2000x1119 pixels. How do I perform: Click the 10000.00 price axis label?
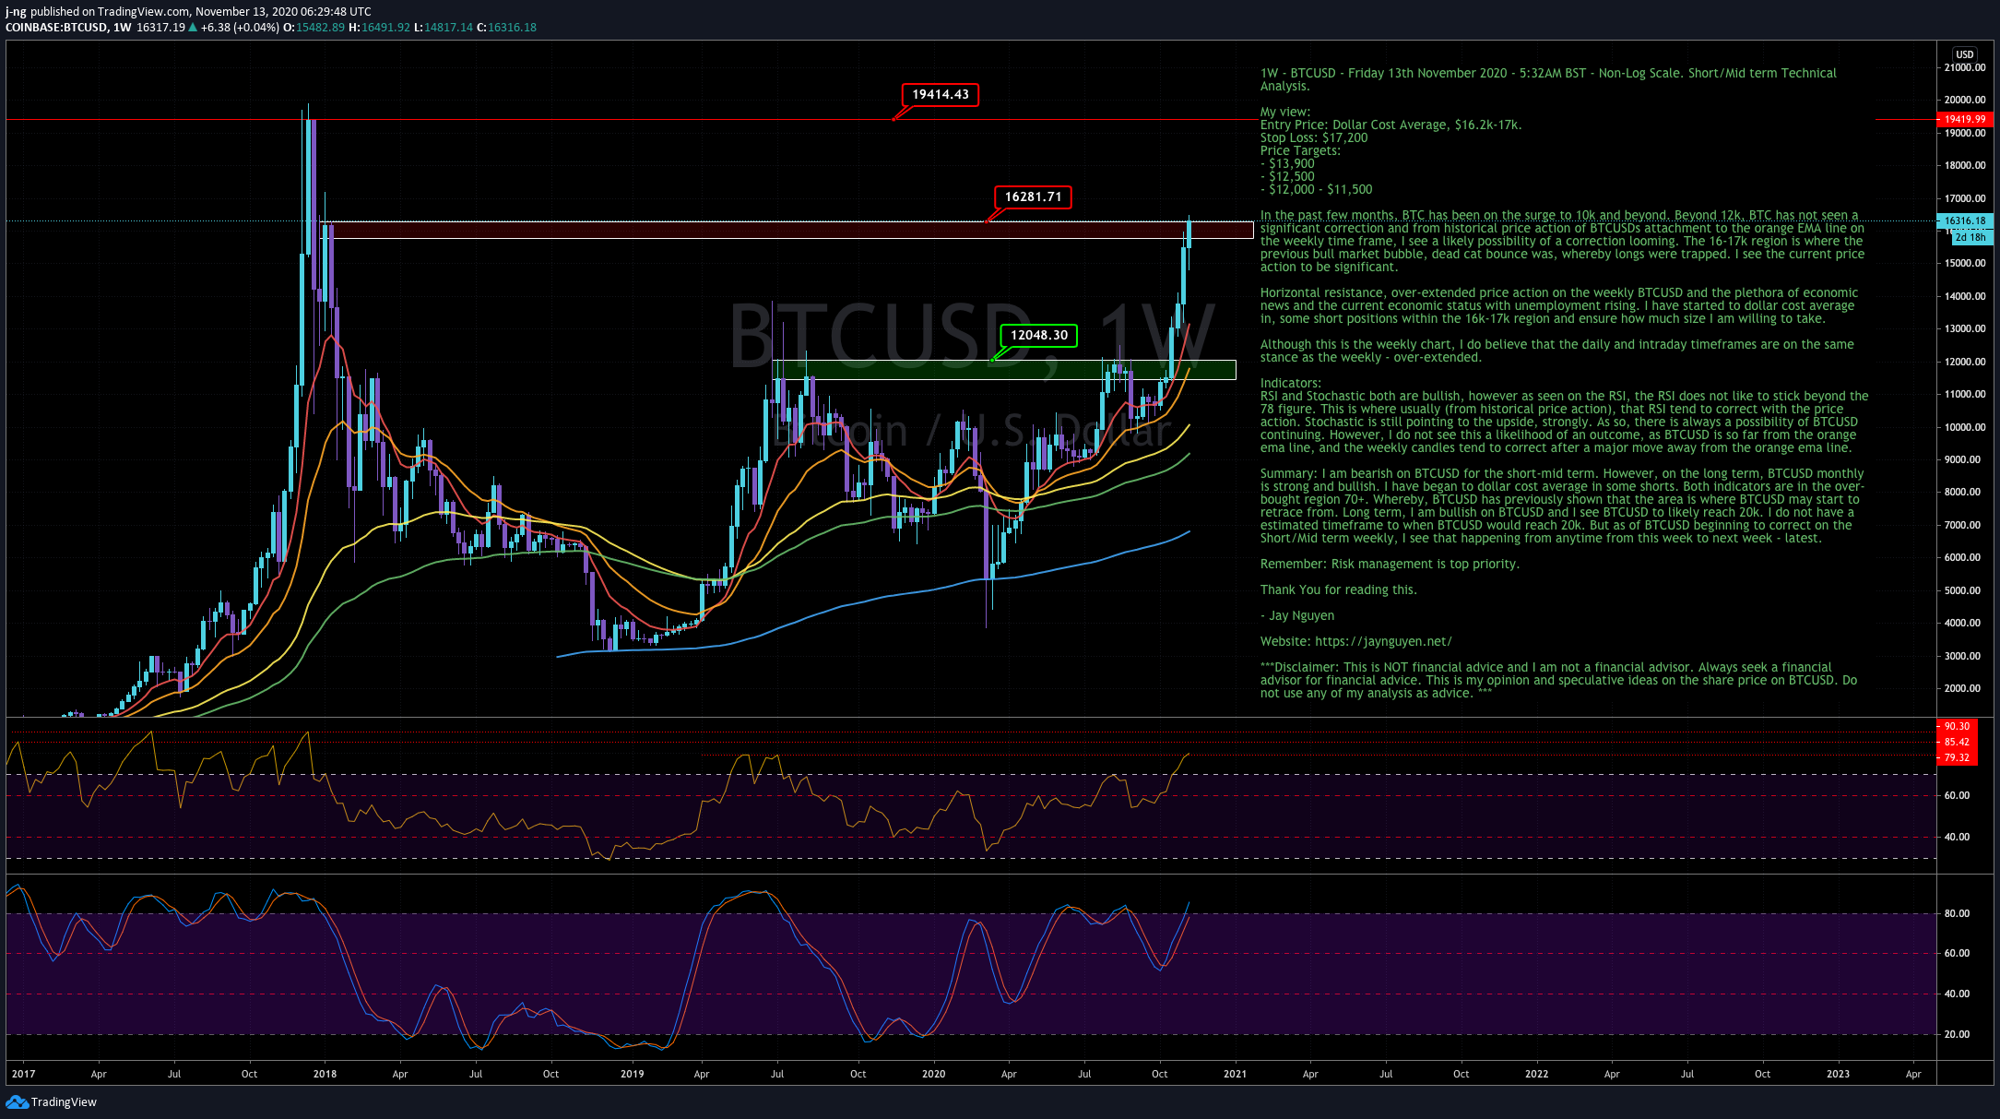[1964, 427]
